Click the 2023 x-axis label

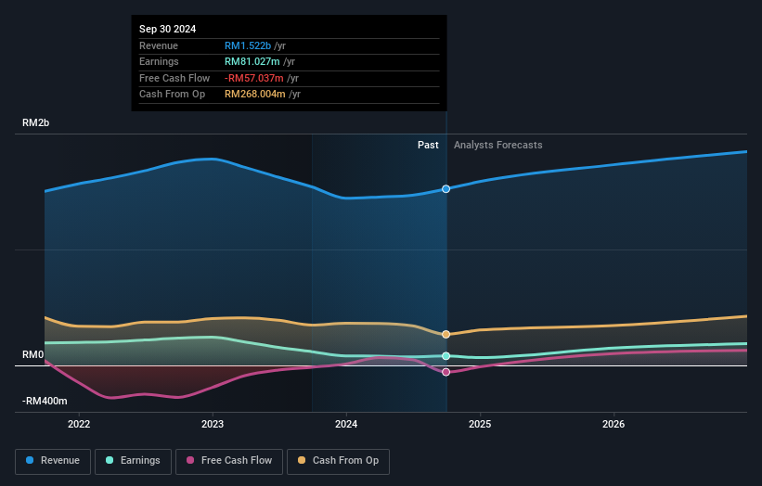(x=213, y=425)
